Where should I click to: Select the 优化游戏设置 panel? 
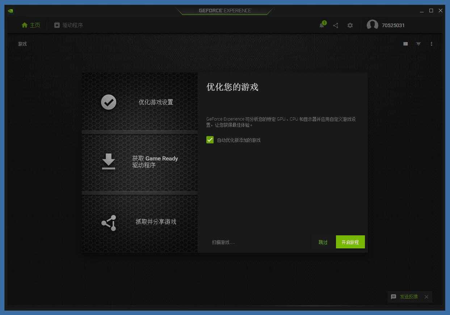click(x=140, y=101)
